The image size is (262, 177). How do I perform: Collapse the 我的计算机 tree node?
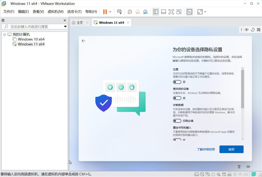point(5,34)
